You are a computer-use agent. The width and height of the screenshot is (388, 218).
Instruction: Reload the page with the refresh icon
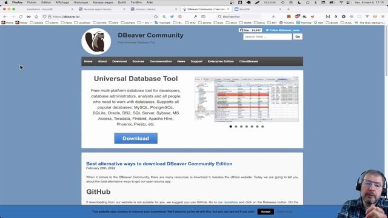point(21,16)
